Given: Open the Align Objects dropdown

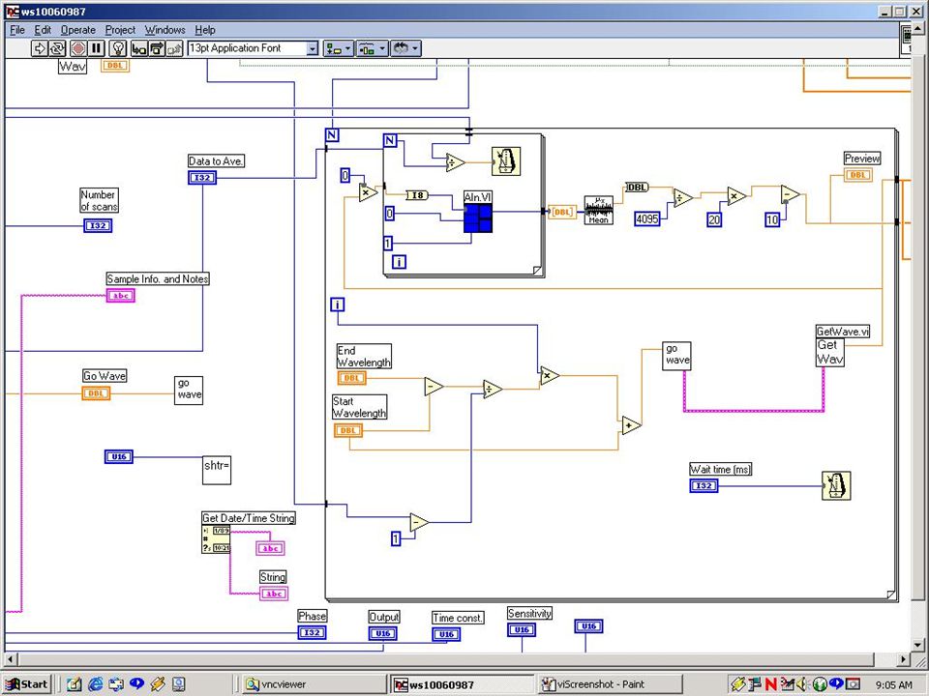Looking at the screenshot, I should pyautogui.click(x=339, y=48).
